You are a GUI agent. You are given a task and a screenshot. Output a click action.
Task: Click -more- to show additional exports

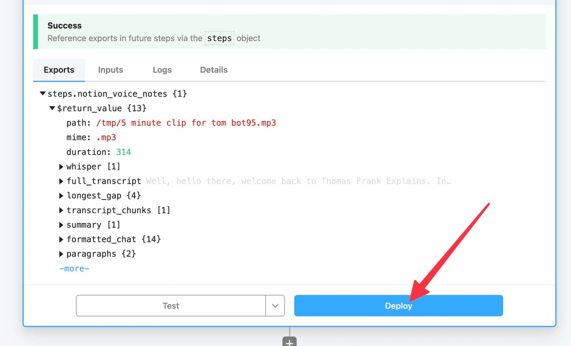coord(74,268)
